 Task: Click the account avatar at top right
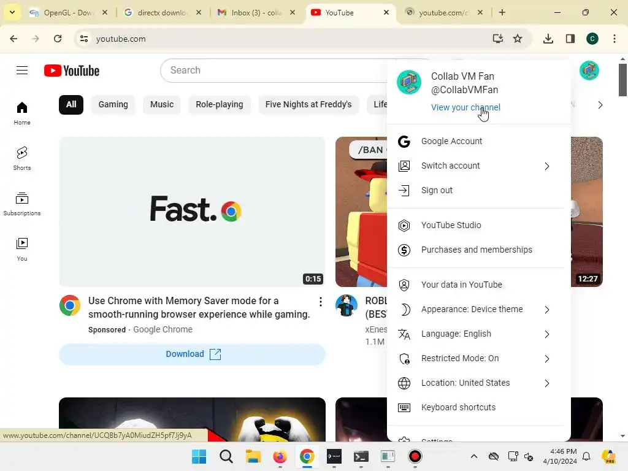(x=589, y=71)
